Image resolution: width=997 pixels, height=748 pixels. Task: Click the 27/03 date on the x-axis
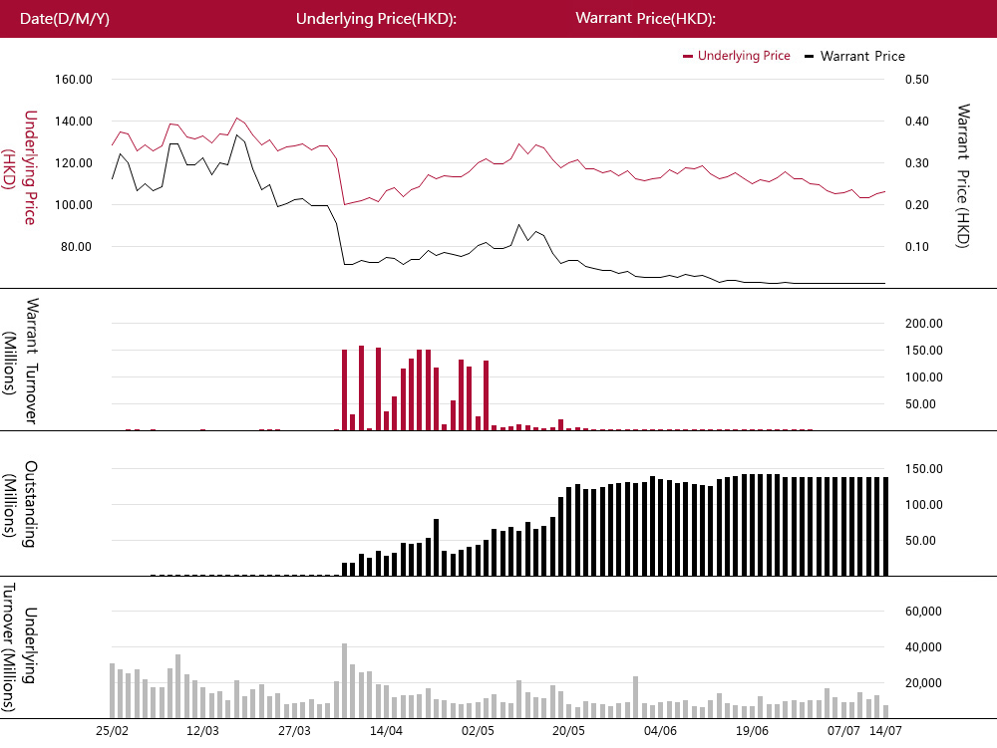click(x=294, y=731)
